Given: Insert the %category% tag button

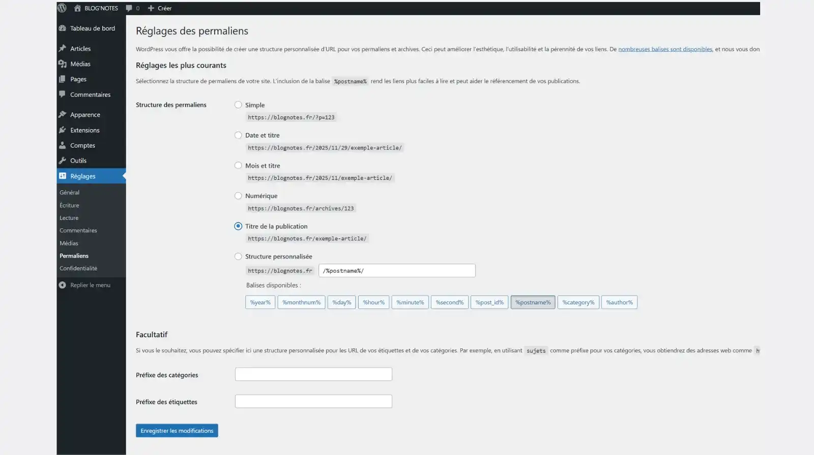Looking at the screenshot, I should pyautogui.click(x=578, y=302).
